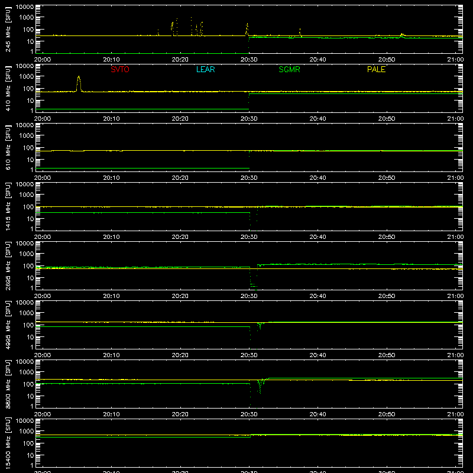Select the 245 MHz [SFU] axis title

click(x=8, y=29)
